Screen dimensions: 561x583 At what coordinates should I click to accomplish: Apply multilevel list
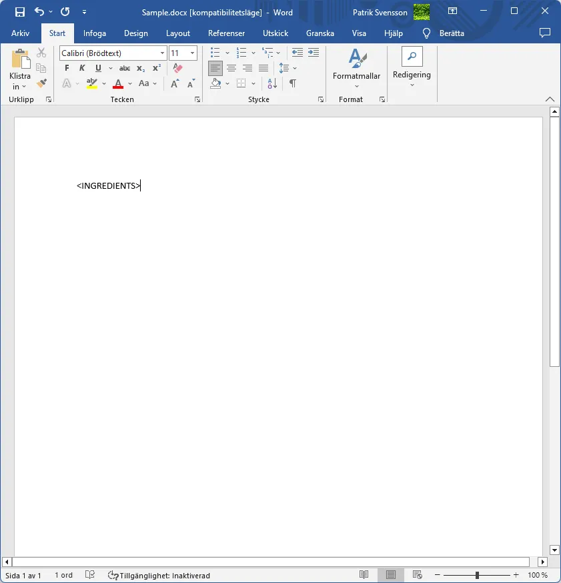(267, 53)
